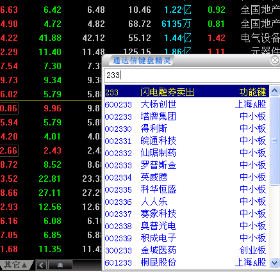Close the 通达信键盘精灵 popup
This screenshot has height=272, width=280.
point(275,60)
